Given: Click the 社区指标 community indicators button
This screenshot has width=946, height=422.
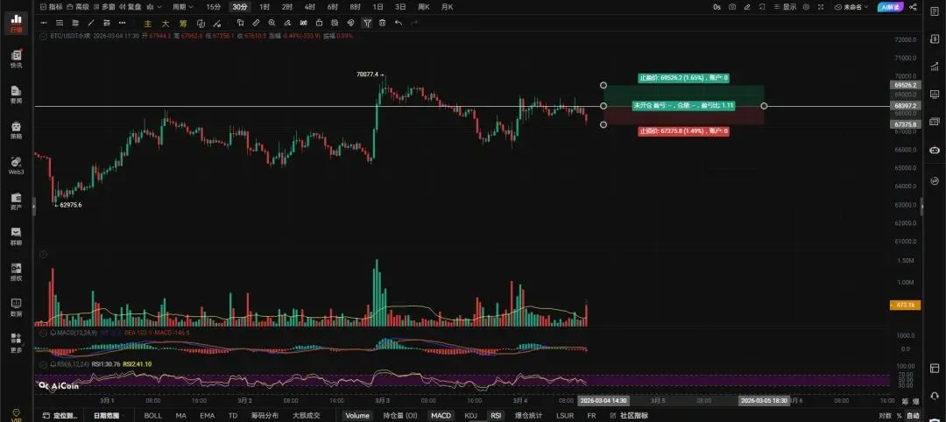Looking at the screenshot, I should click(629, 415).
